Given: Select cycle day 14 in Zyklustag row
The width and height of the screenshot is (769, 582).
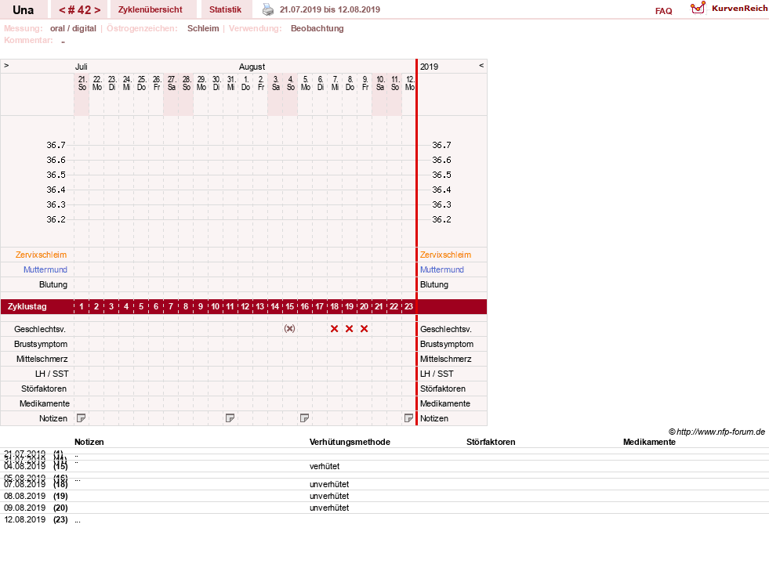Looking at the screenshot, I should (274, 306).
